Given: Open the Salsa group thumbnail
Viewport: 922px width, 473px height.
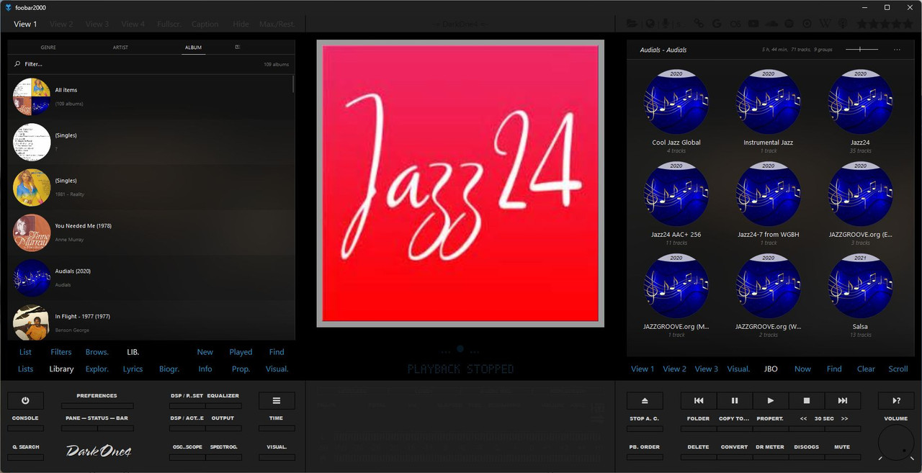Looking at the screenshot, I should (x=860, y=287).
